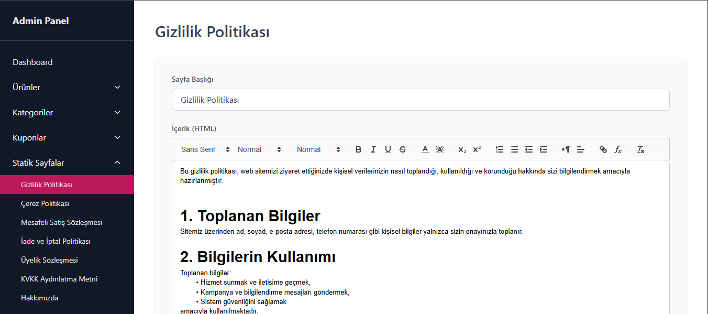Collapse the Statik Sayfalar section

pyautogui.click(x=67, y=163)
